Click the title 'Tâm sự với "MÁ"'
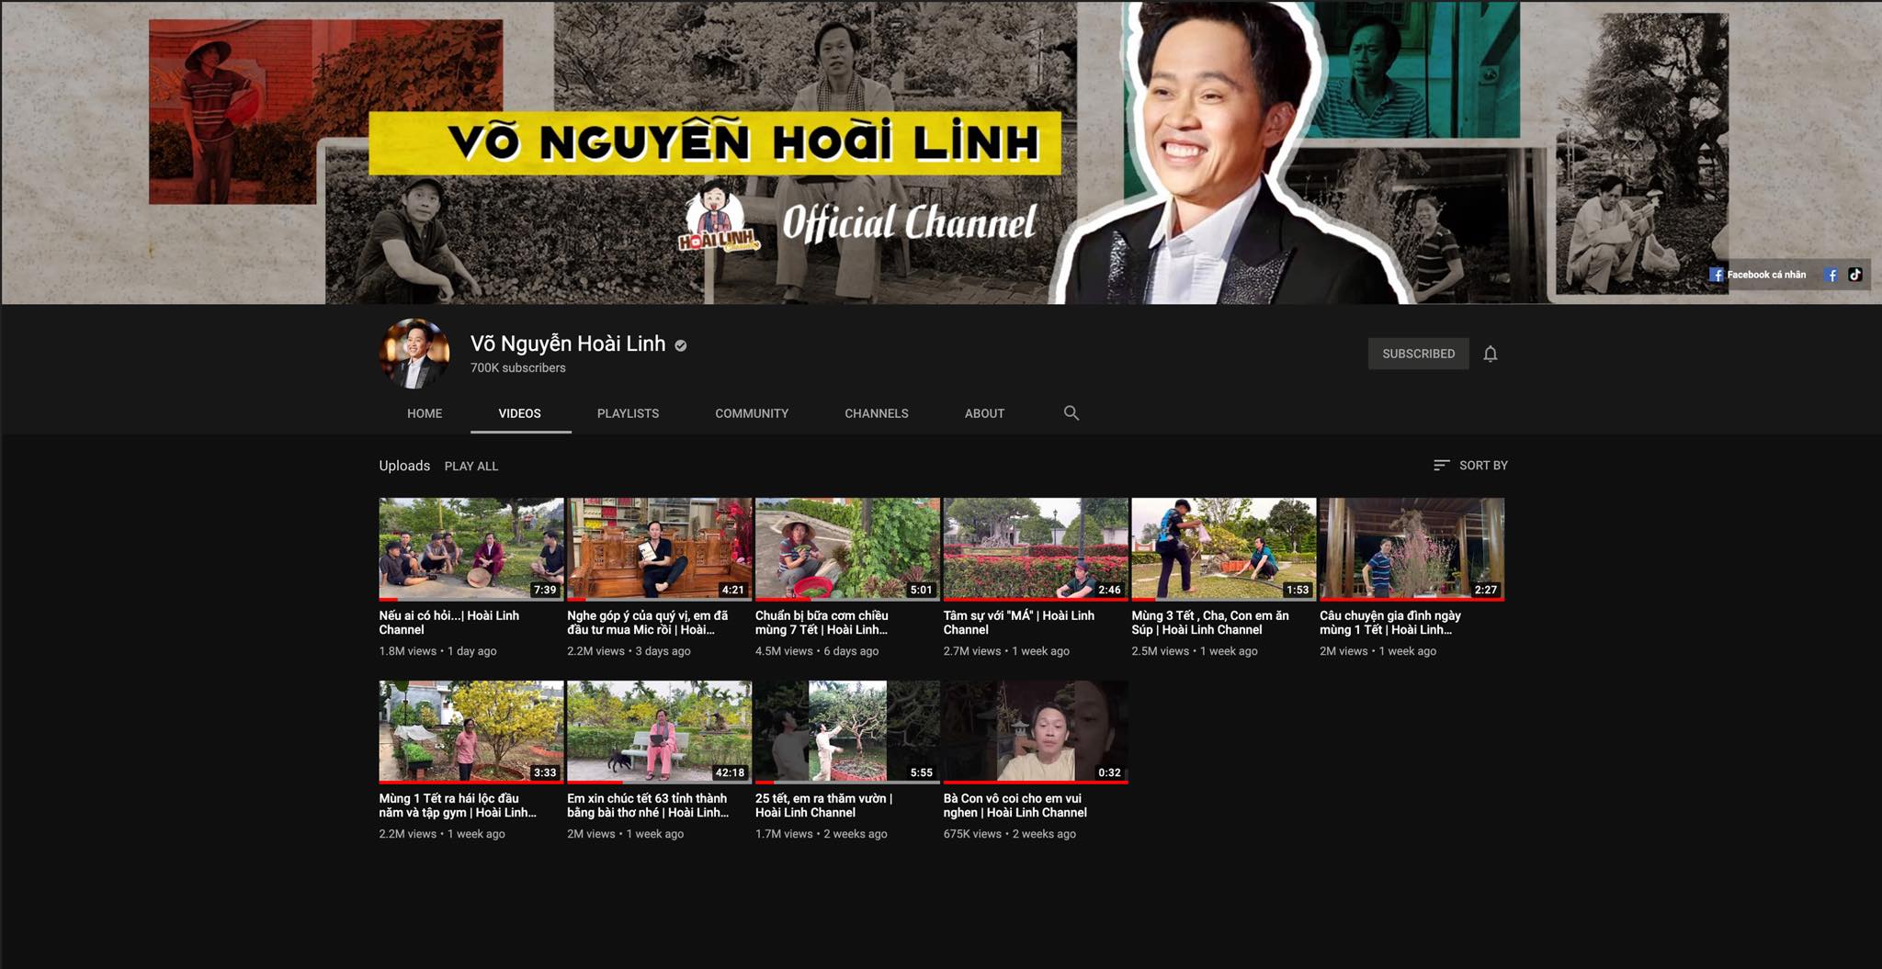 tap(1019, 623)
